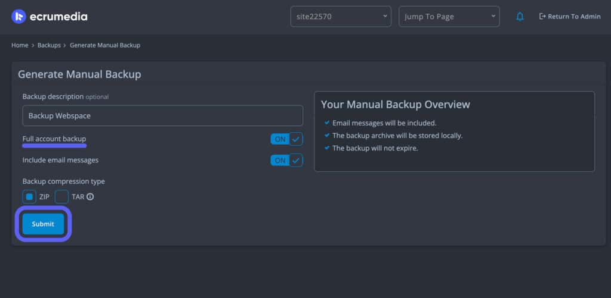Open the site22570 account dropdown
Image resolution: width=611 pixels, height=298 pixels.
[x=341, y=17]
